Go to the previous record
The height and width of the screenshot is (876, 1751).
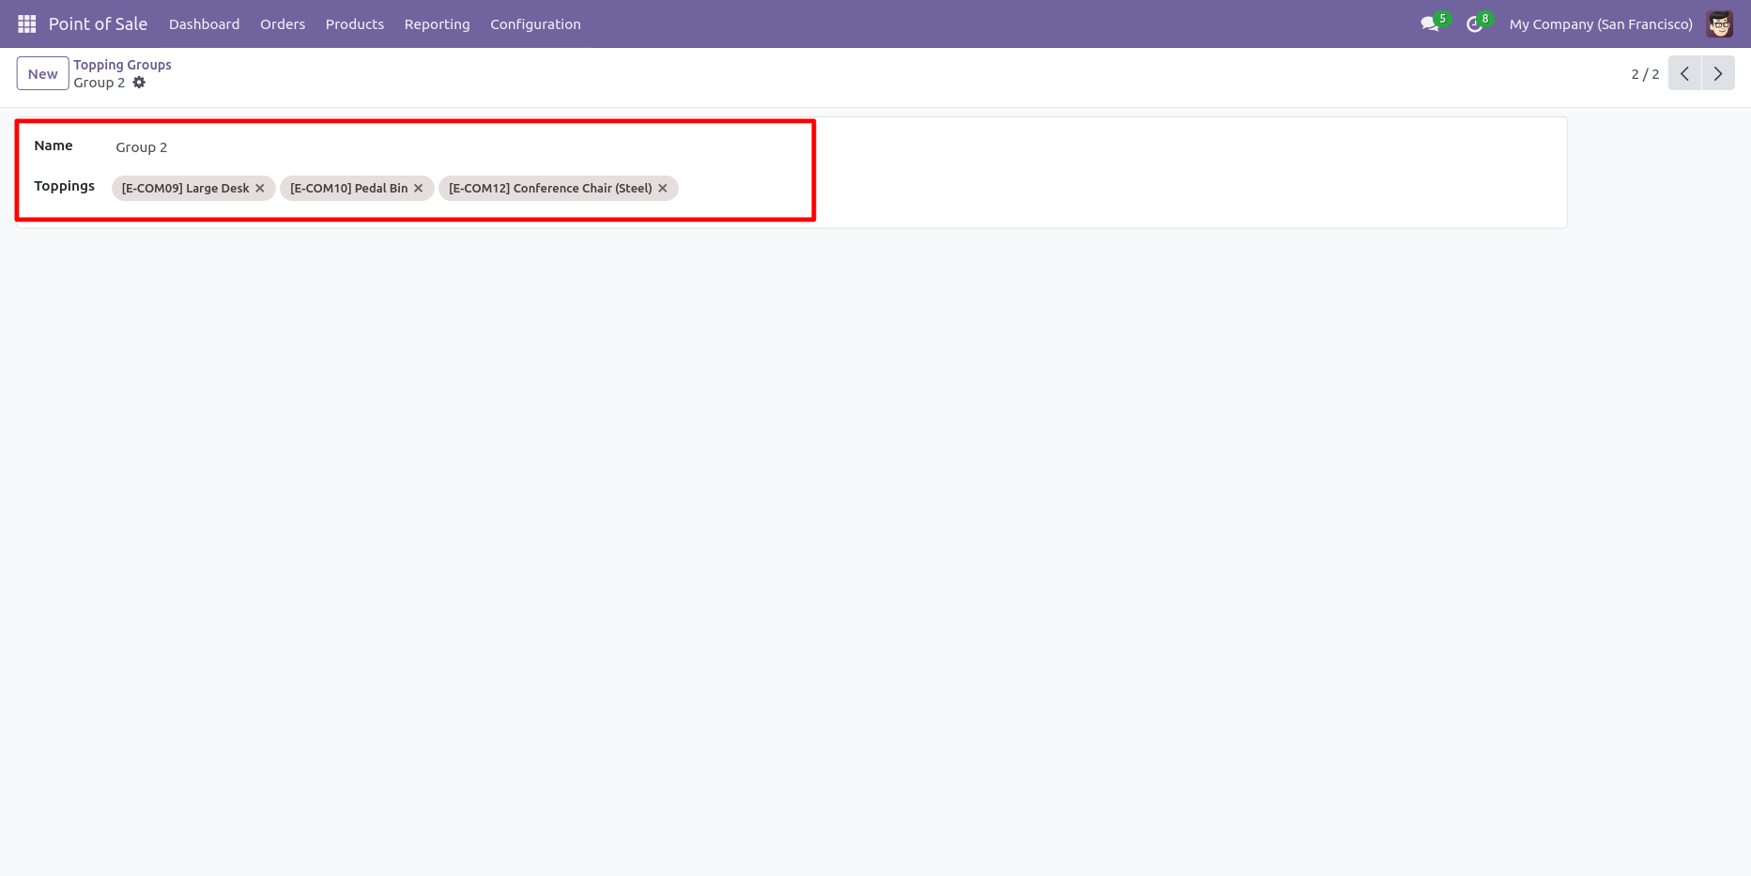pyautogui.click(x=1684, y=73)
